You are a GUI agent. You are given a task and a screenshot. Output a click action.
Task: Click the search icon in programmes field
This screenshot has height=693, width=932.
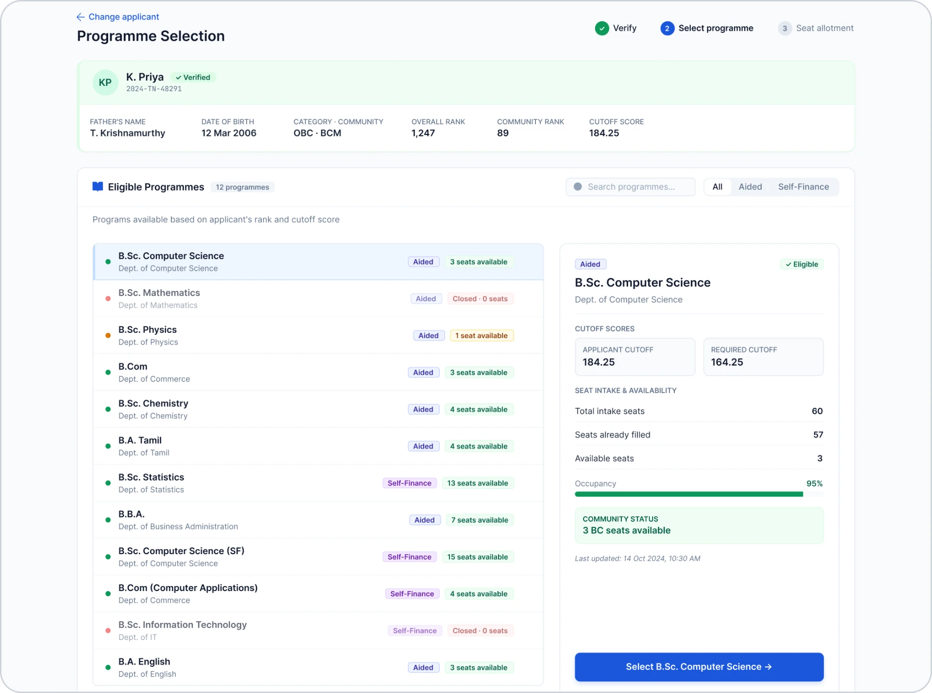tap(578, 187)
